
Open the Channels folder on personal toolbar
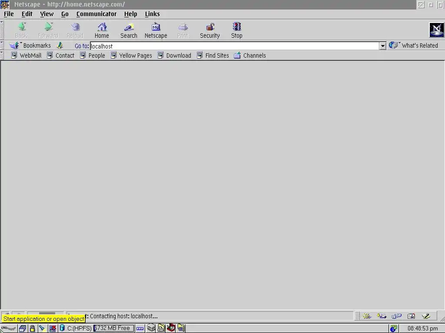(250, 55)
